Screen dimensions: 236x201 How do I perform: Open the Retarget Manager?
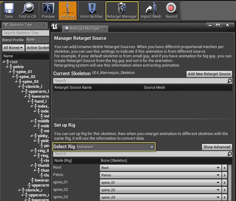point(122,10)
